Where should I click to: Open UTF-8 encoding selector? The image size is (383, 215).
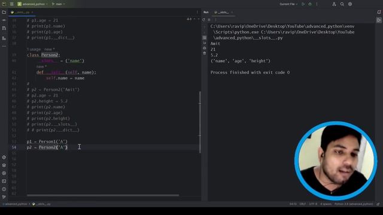tap(313, 204)
